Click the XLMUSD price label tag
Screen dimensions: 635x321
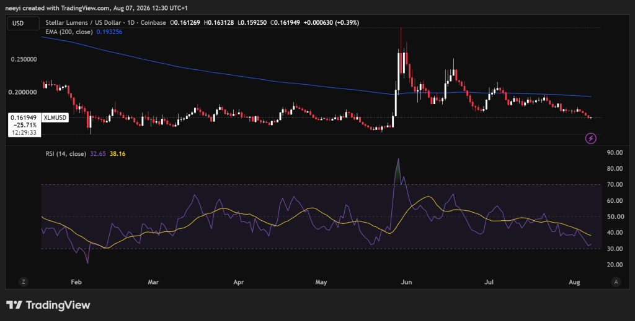[55, 118]
